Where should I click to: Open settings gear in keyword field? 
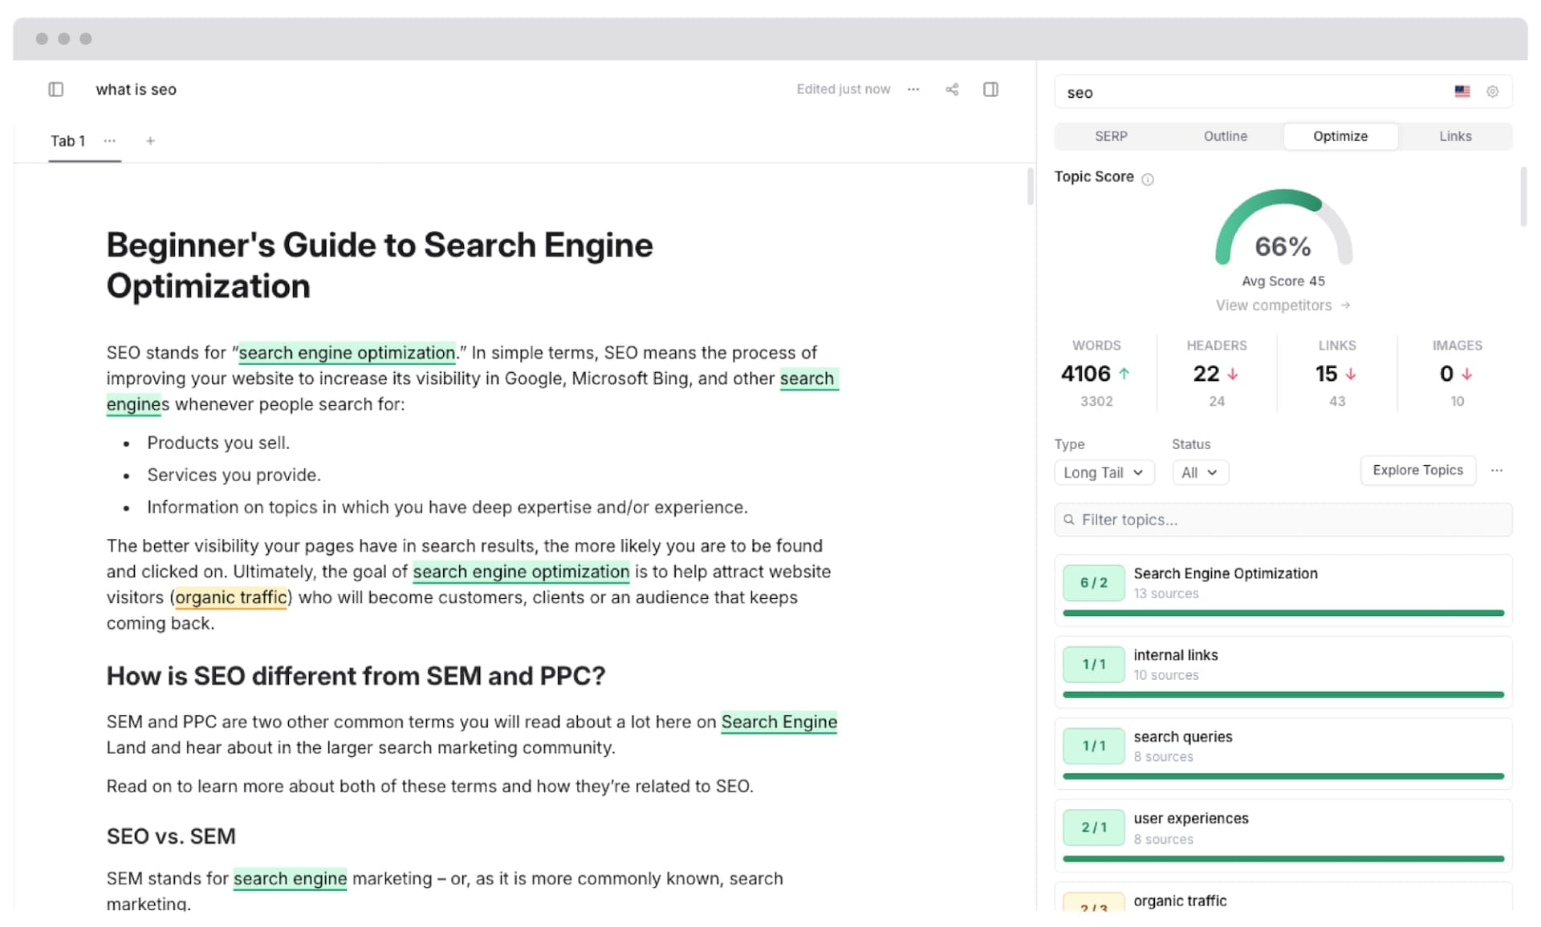pyautogui.click(x=1492, y=91)
